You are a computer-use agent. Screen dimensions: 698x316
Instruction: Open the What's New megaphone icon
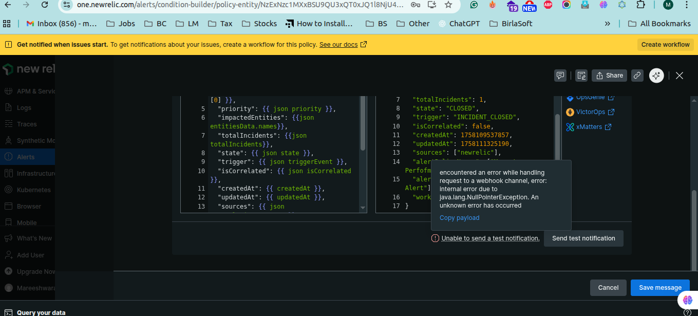click(x=8, y=238)
